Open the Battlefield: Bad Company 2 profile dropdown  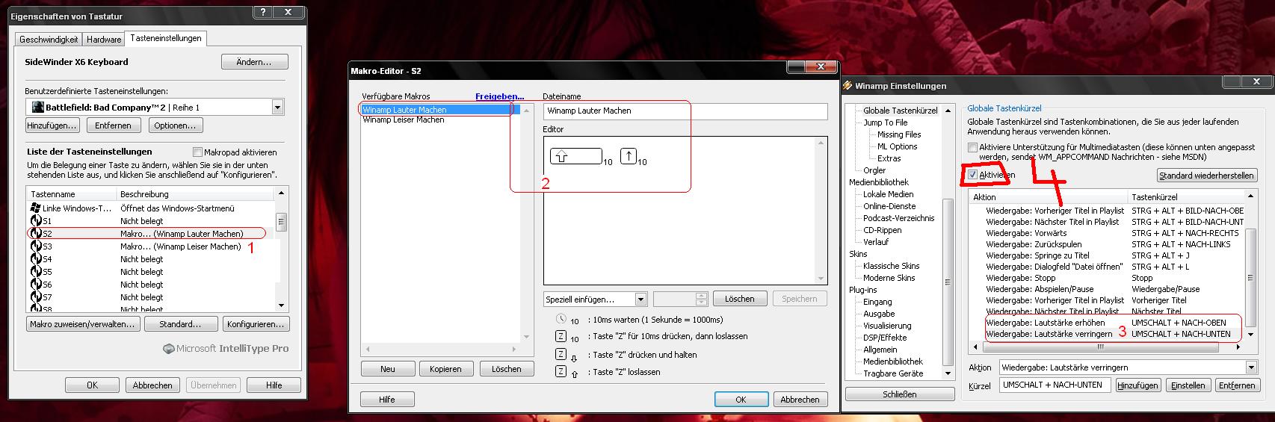[277, 107]
